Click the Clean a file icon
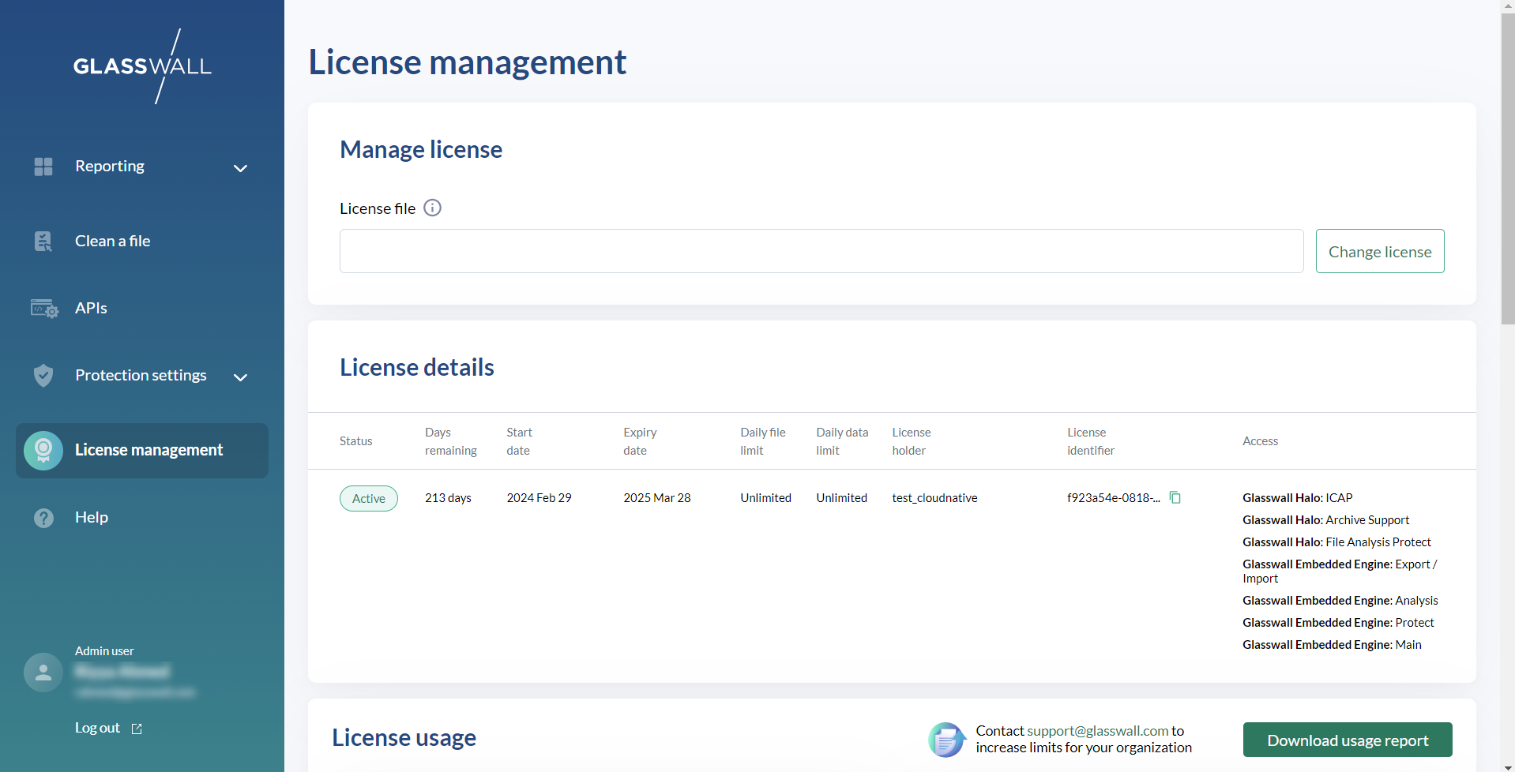The width and height of the screenshot is (1515, 772). click(x=43, y=242)
